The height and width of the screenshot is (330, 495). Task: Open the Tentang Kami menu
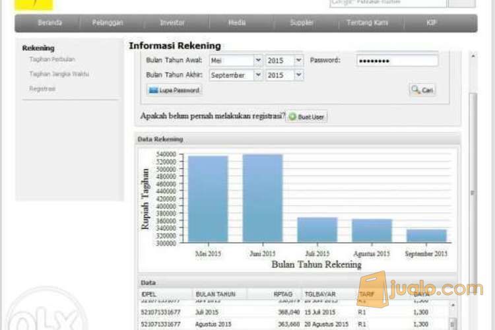367,22
